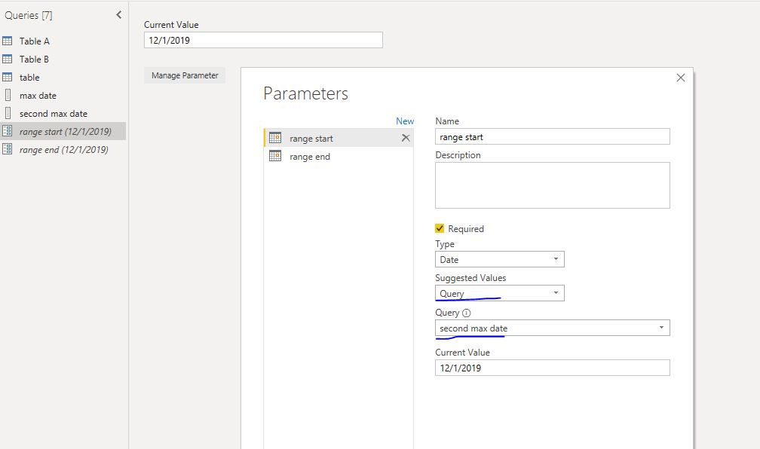Click the parameter icon for range end query

click(8, 149)
